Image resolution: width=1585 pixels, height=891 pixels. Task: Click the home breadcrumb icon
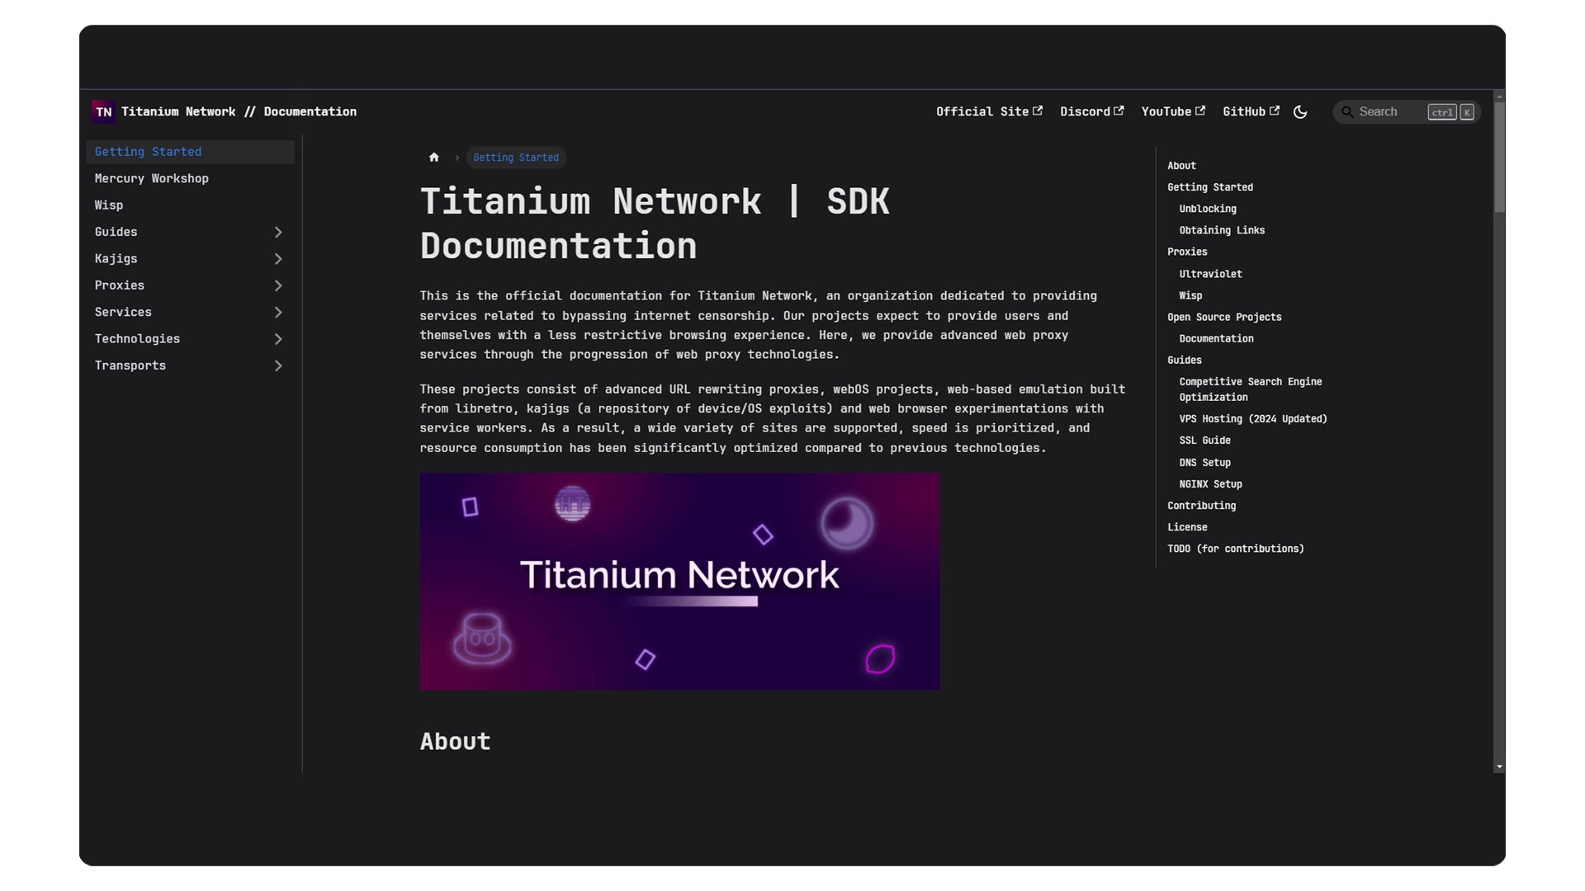coord(434,158)
